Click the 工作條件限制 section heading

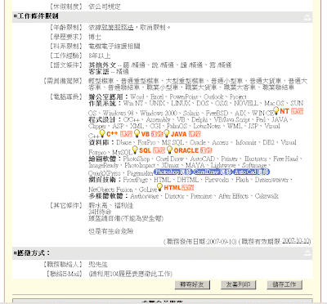pos(38,16)
